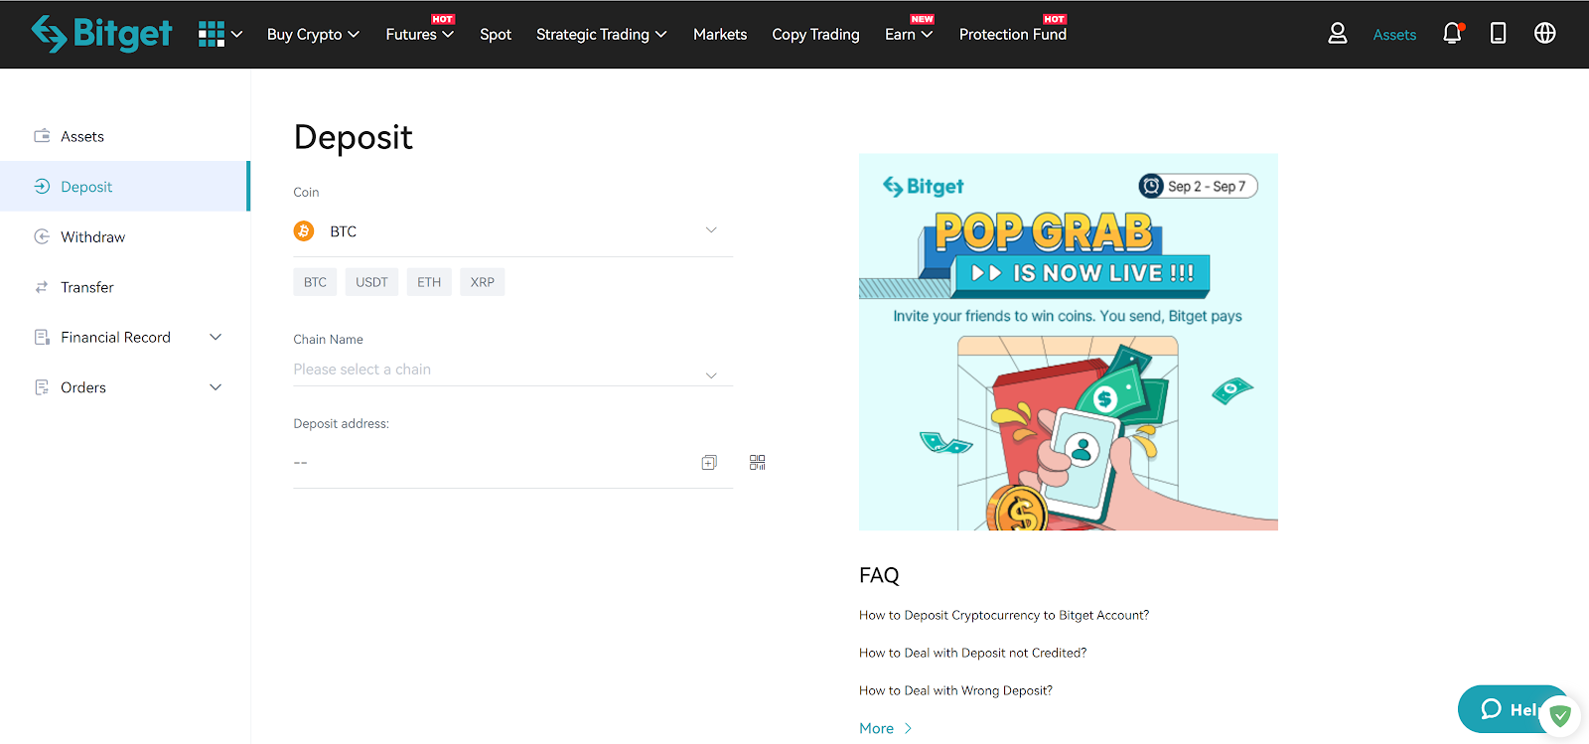Click the wallet icon beside Assets in the sidebar
Image resolution: width=1589 pixels, height=744 pixels.
(42, 136)
